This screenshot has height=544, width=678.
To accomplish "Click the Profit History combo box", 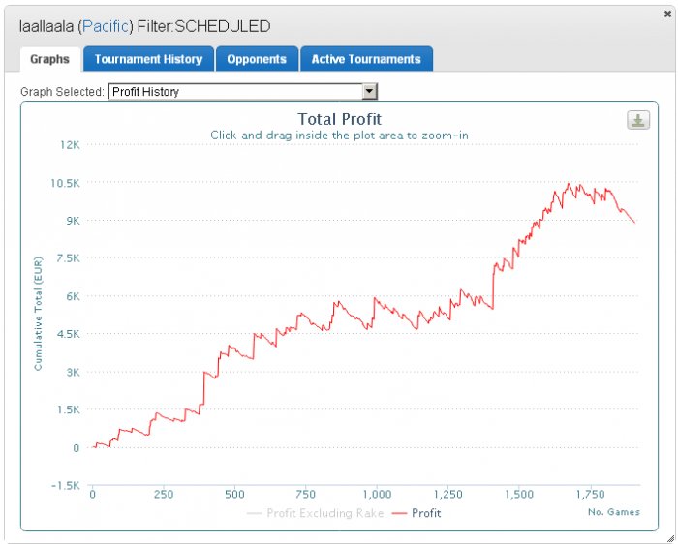I will [x=242, y=92].
